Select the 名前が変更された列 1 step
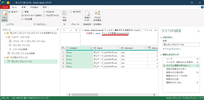This screenshot has height=100, width=204. (x=176, y=69)
